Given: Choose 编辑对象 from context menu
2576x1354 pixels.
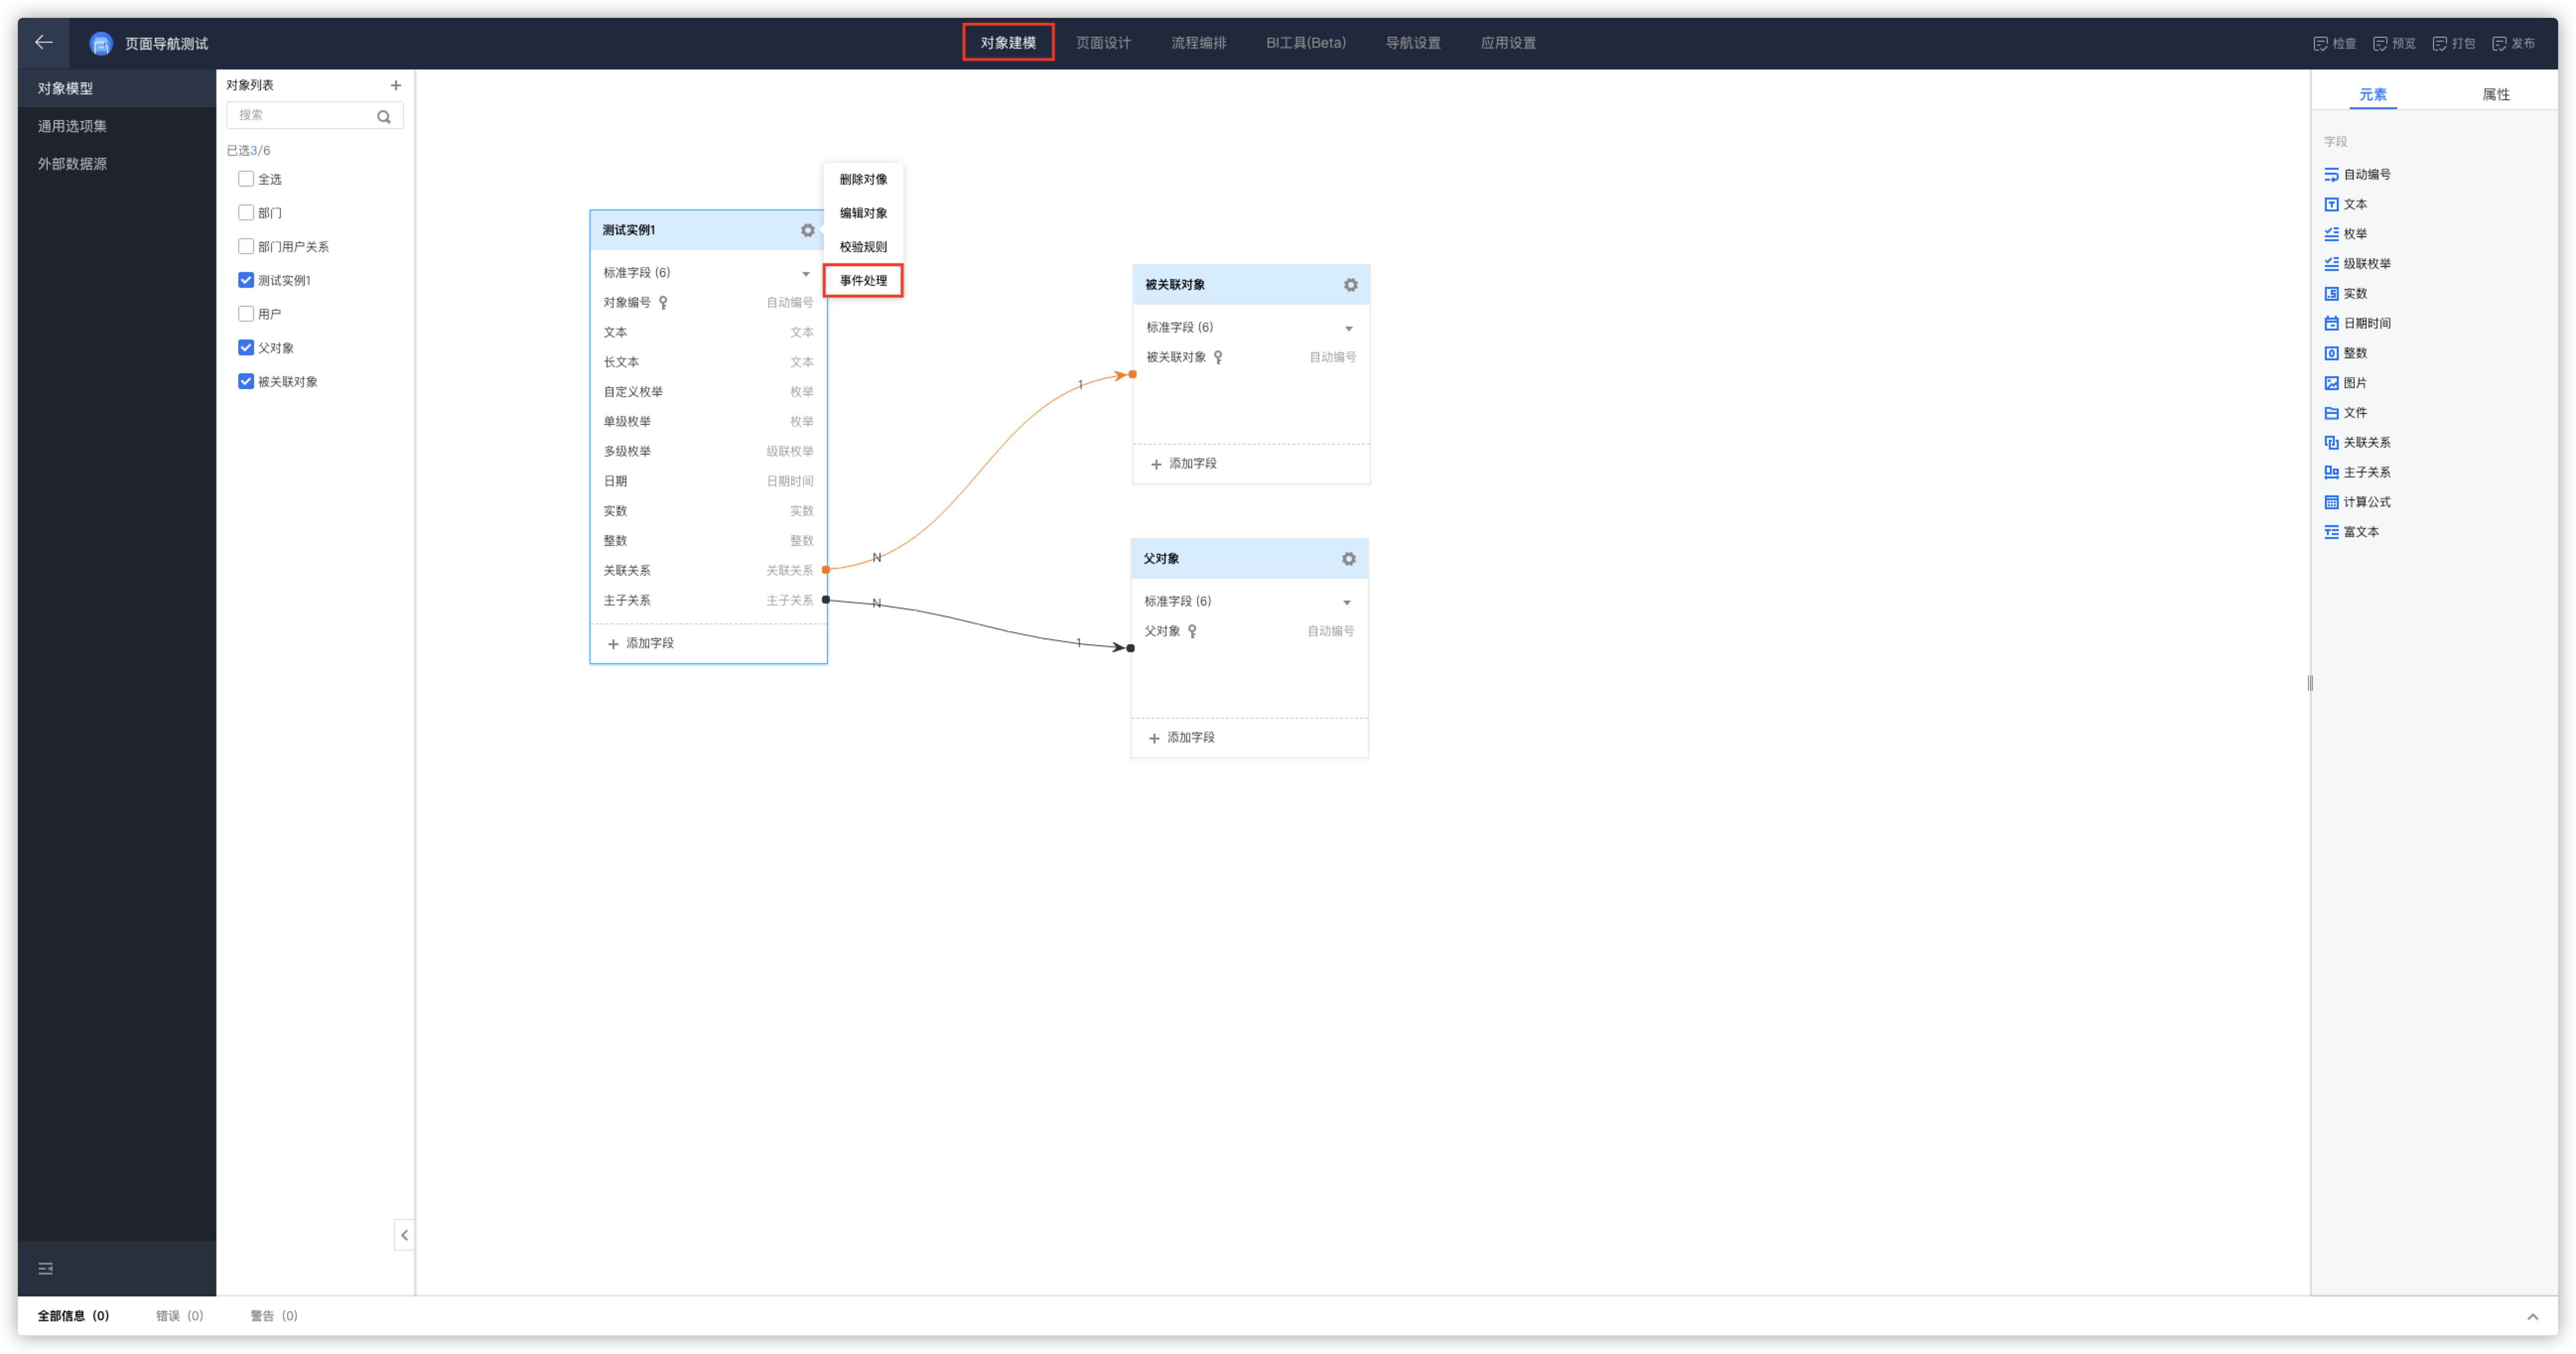Looking at the screenshot, I should pos(863,213).
